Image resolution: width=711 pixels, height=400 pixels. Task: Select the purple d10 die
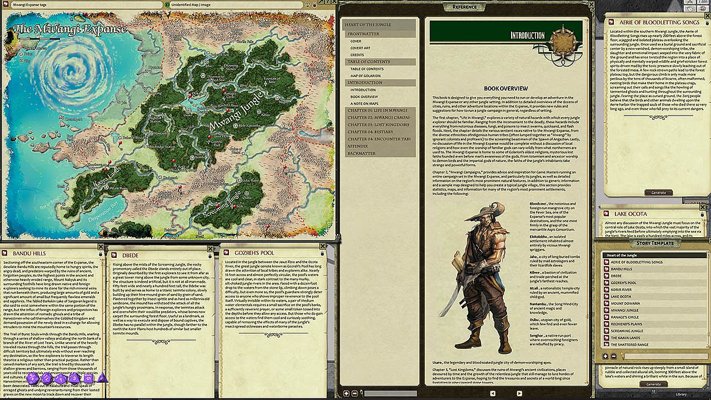click(x=61, y=378)
